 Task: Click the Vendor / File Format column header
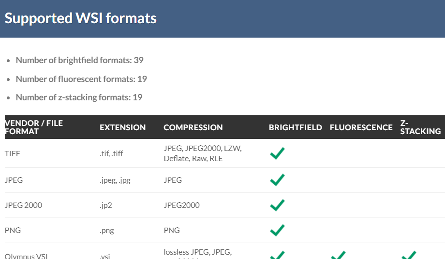[34, 127]
